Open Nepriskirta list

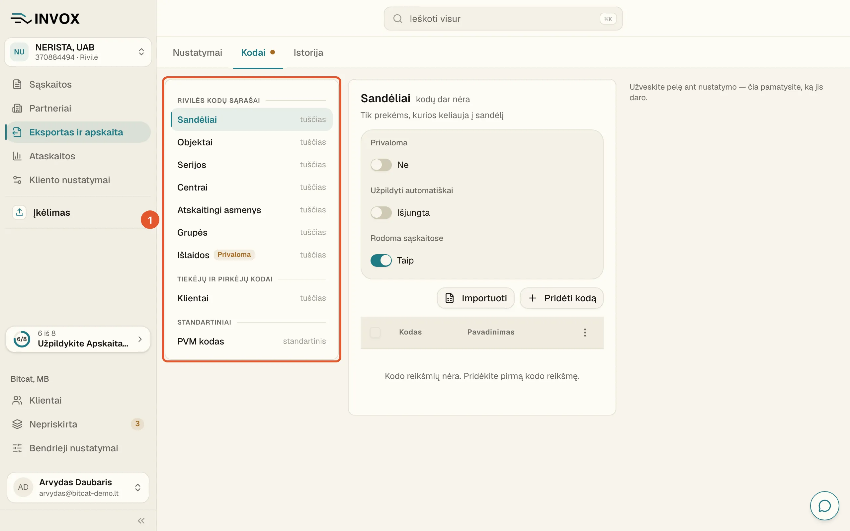point(78,424)
